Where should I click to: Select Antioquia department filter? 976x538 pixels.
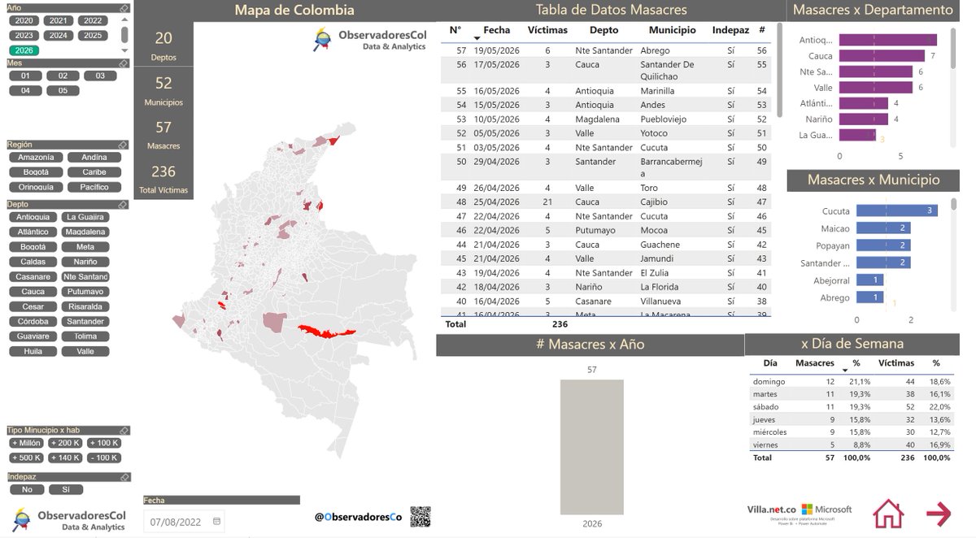pyautogui.click(x=33, y=217)
